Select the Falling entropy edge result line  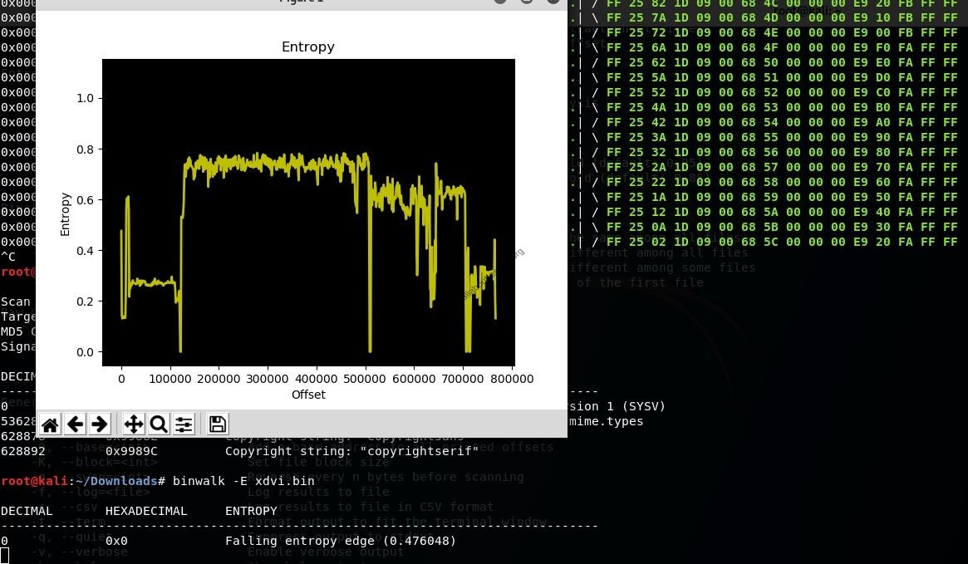tap(341, 541)
